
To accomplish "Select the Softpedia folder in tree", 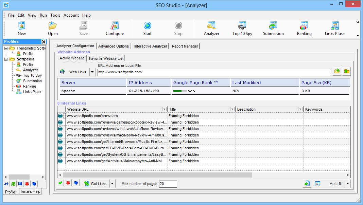I will pos(25,59).
